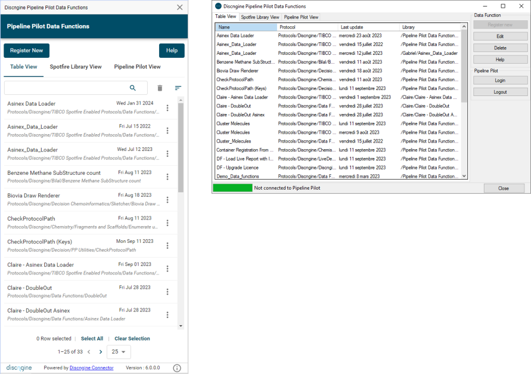
Task: Select the Benzene Methane SubStruct... table row in the right window
Action: pos(339,62)
